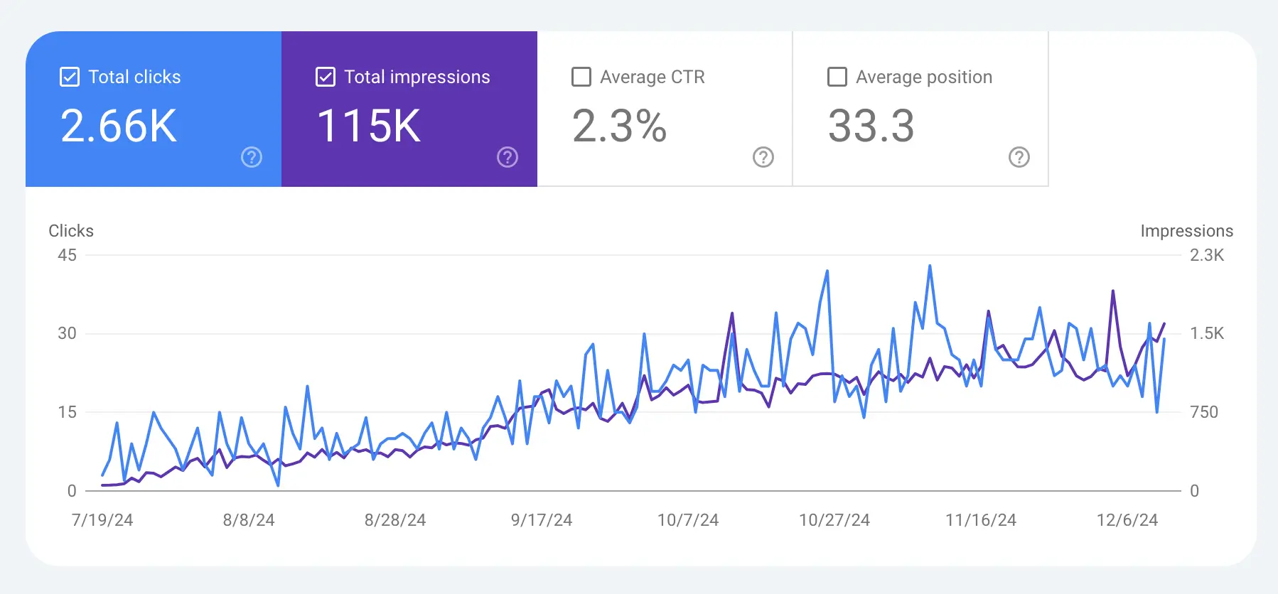Open help icon on Total impressions card
This screenshot has height=594, width=1278.
508,157
